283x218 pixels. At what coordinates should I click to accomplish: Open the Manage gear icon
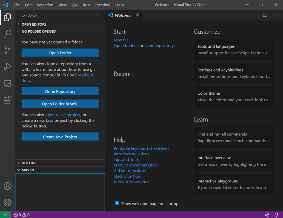coord(7,203)
